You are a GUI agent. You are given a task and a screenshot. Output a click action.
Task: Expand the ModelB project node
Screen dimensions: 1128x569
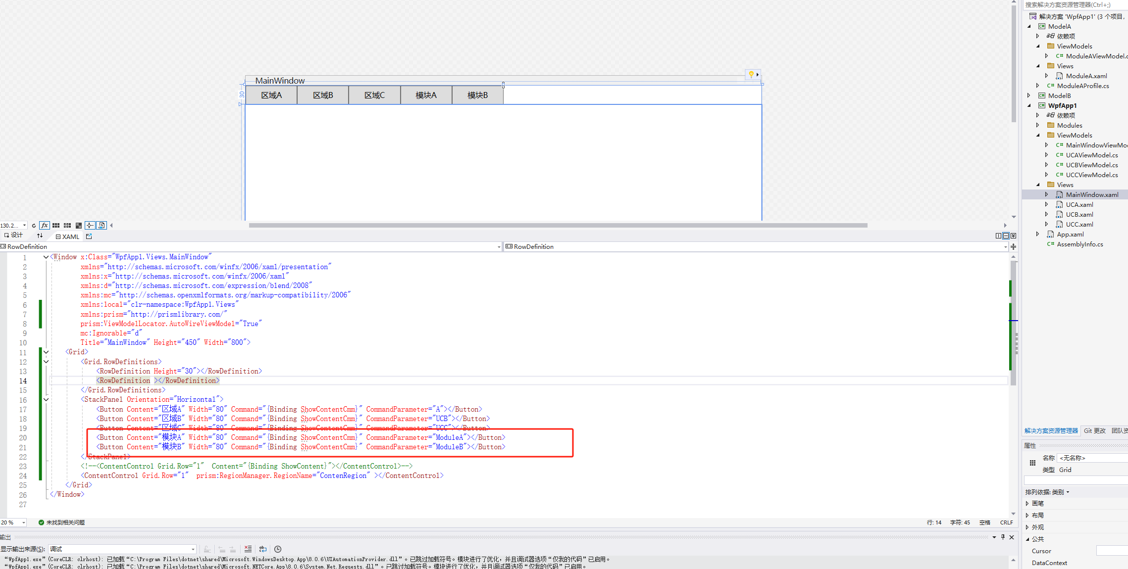[x=1029, y=95]
